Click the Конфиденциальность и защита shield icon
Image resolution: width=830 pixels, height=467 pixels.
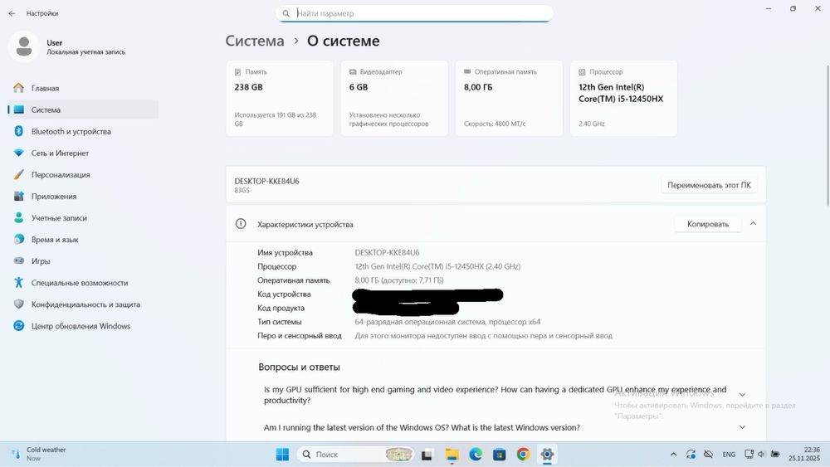18,304
